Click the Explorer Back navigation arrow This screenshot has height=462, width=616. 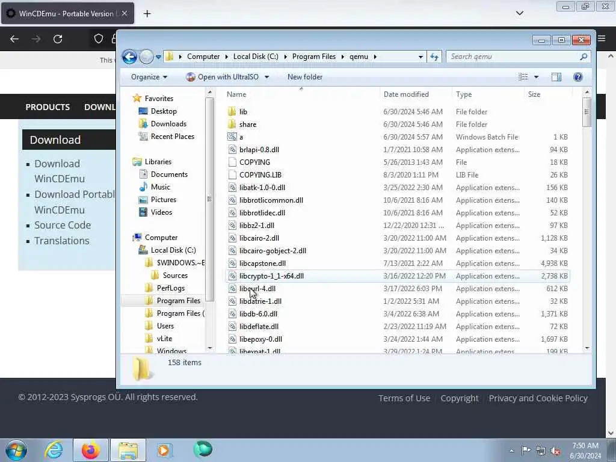coord(129,57)
